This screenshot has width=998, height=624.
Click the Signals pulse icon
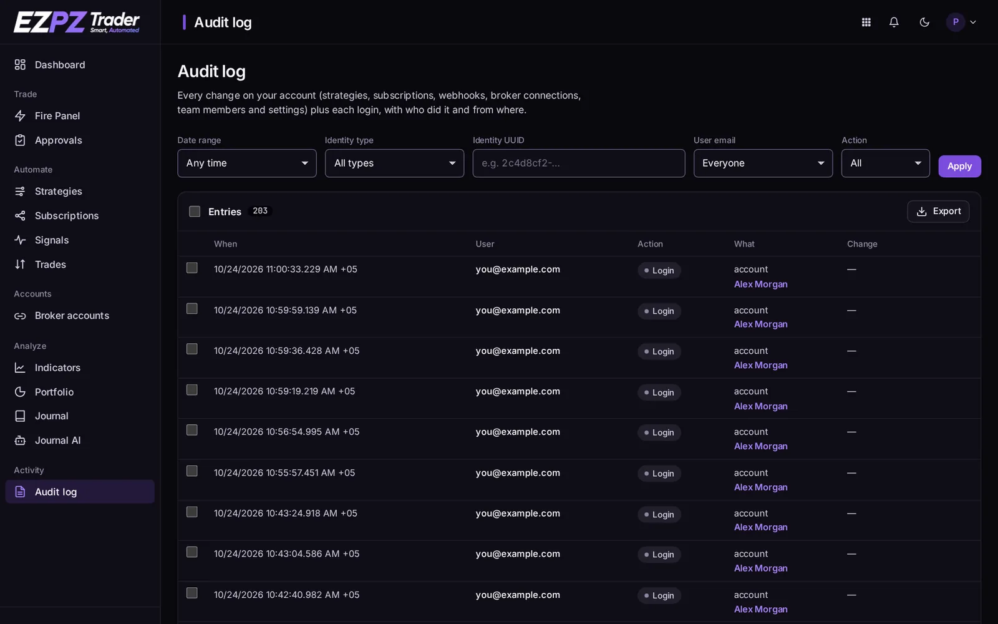pos(20,240)
